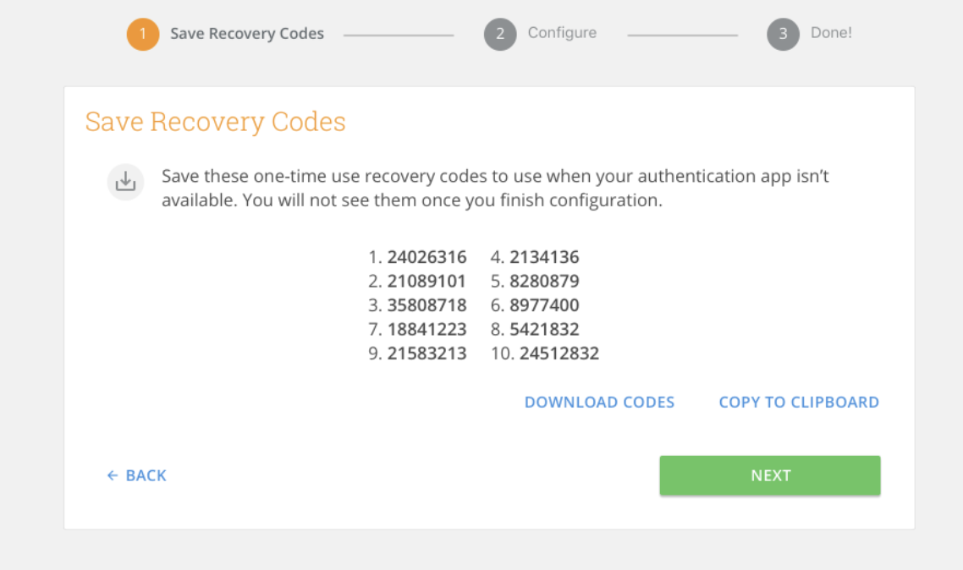Image resolution: width=963 pixels, height=570 pixels.
Task: Click recovery code 24026316
Action: coord(426,257)
